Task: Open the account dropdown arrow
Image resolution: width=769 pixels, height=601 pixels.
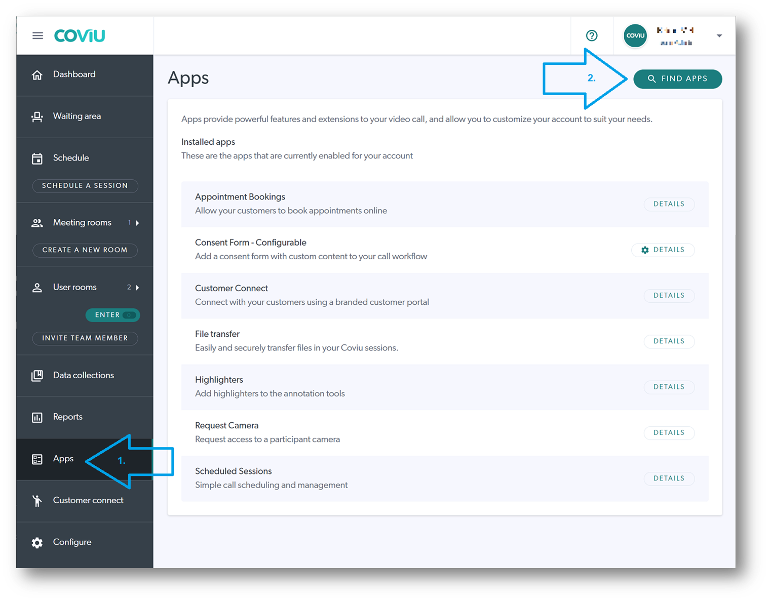Action: 719,35
